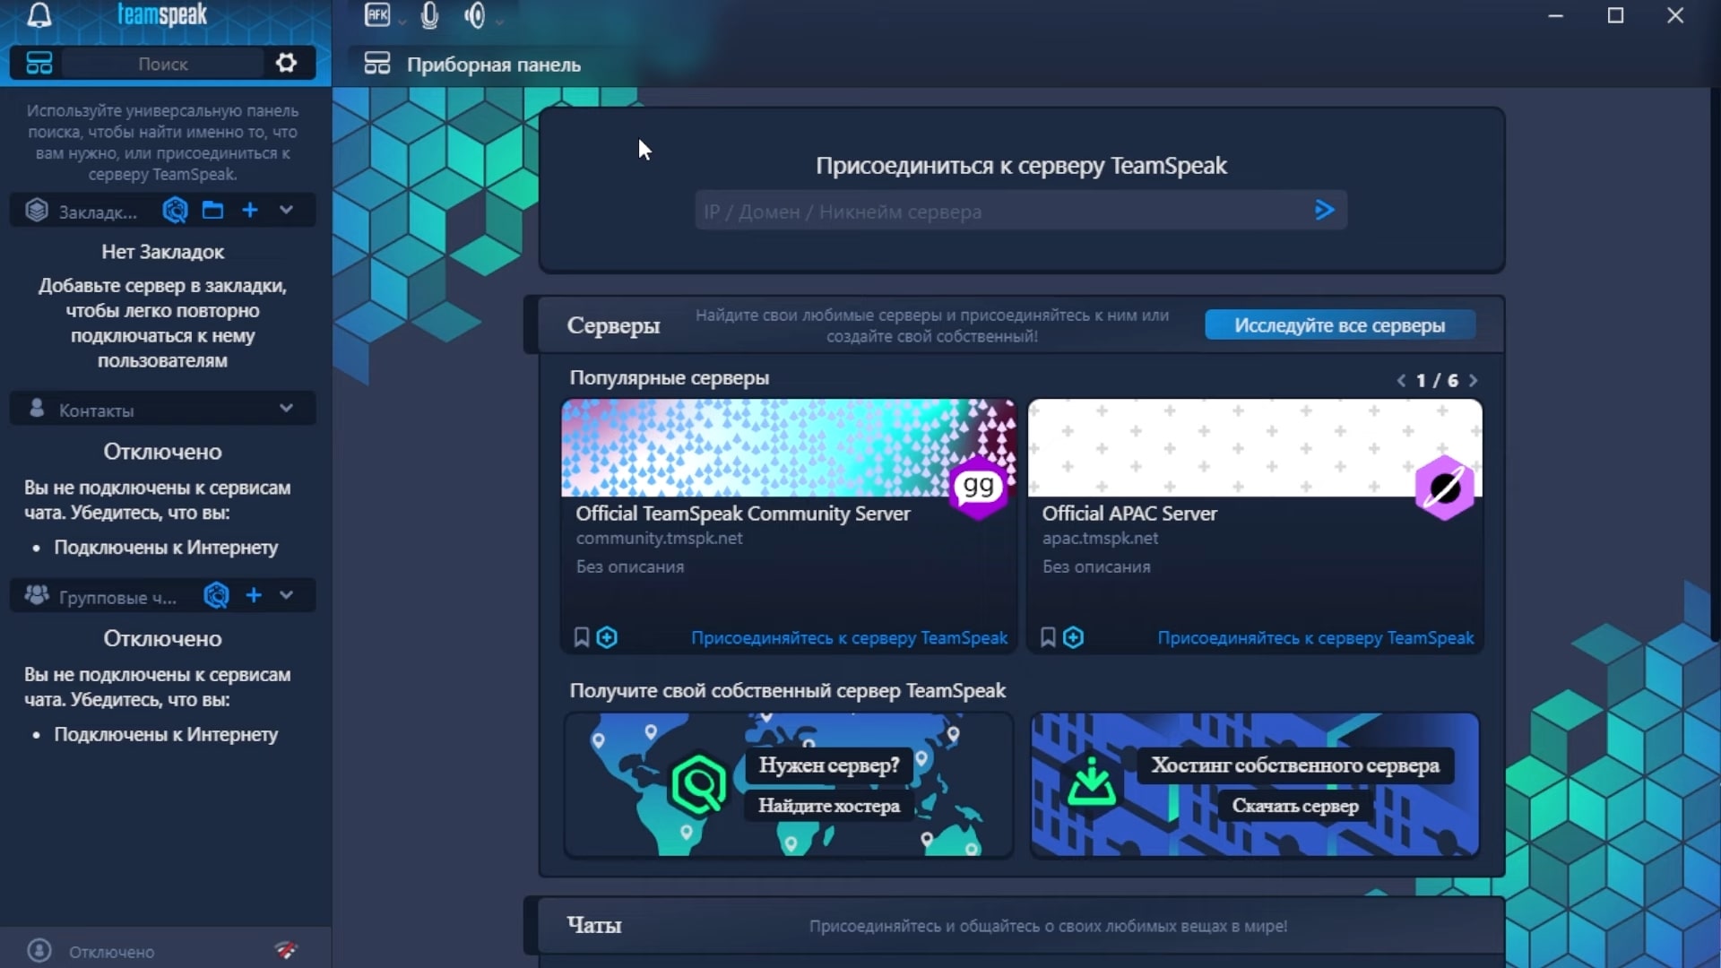
Task: Open the Серверы section header
Action: (x=613, y=325)
